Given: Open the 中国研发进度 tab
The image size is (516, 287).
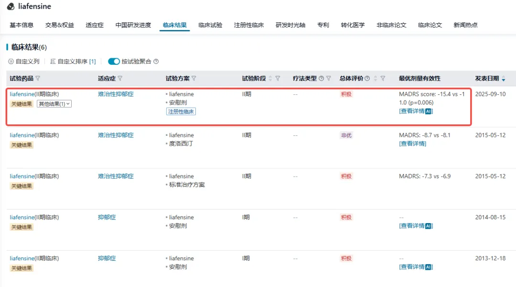Looking at the screenshot, I should [x=133, y=25].
